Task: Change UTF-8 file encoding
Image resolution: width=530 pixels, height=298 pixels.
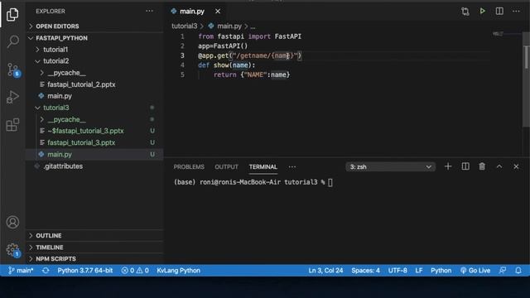Action: tap(397, 271)
